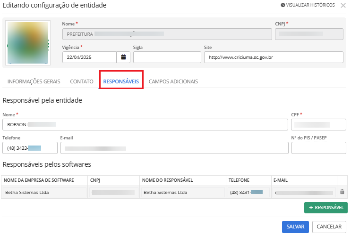Click the Responsáveis pelos softwares heading
This screenshot has width=351, height=235.
(x=47, y=164)
